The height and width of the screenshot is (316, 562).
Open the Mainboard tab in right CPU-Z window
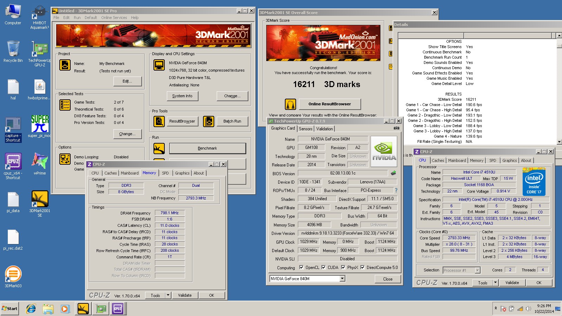coord(457,160)
